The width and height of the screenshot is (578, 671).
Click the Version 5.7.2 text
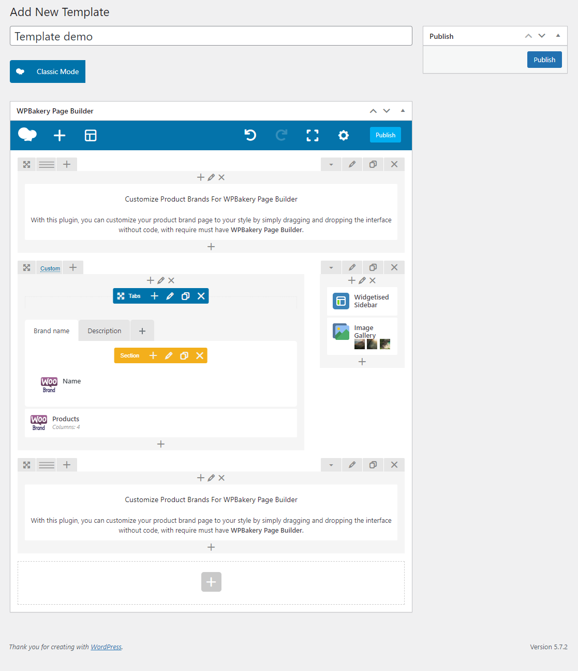(x=549, y=647)
